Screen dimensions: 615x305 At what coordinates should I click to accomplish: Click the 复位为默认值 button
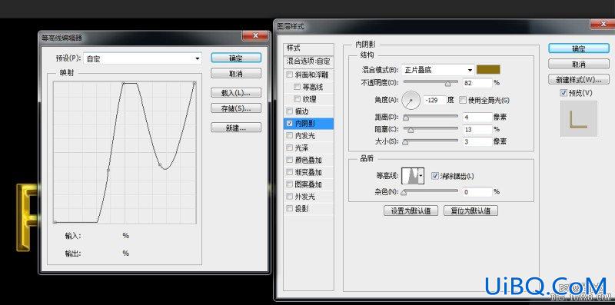click(x=470, y=211)
